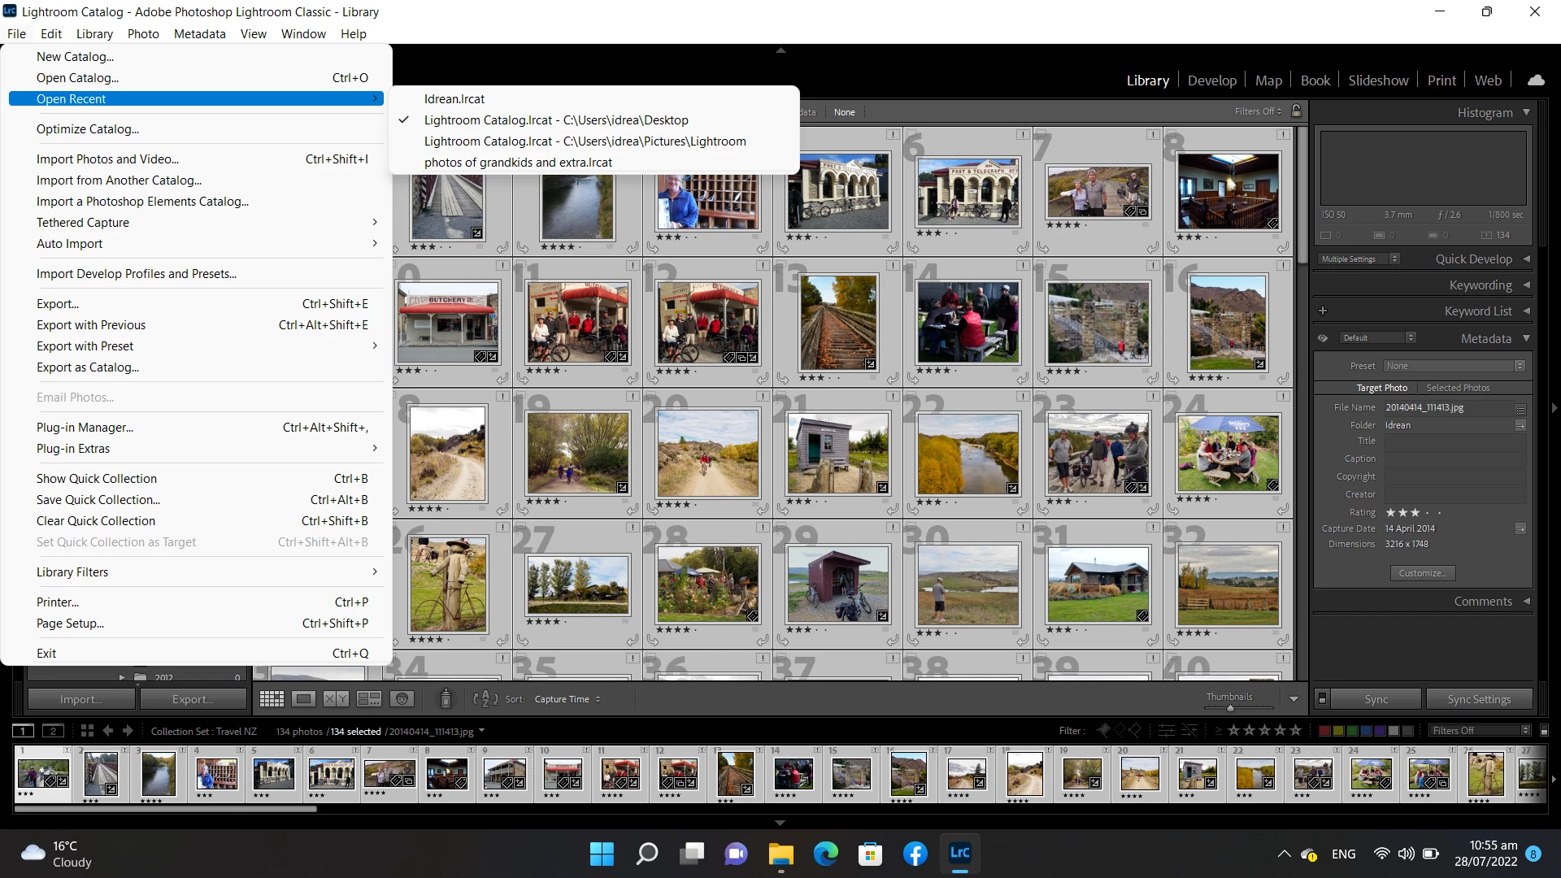Open Survey view icon
The image size is (1561, 878).
pos(369,699)
